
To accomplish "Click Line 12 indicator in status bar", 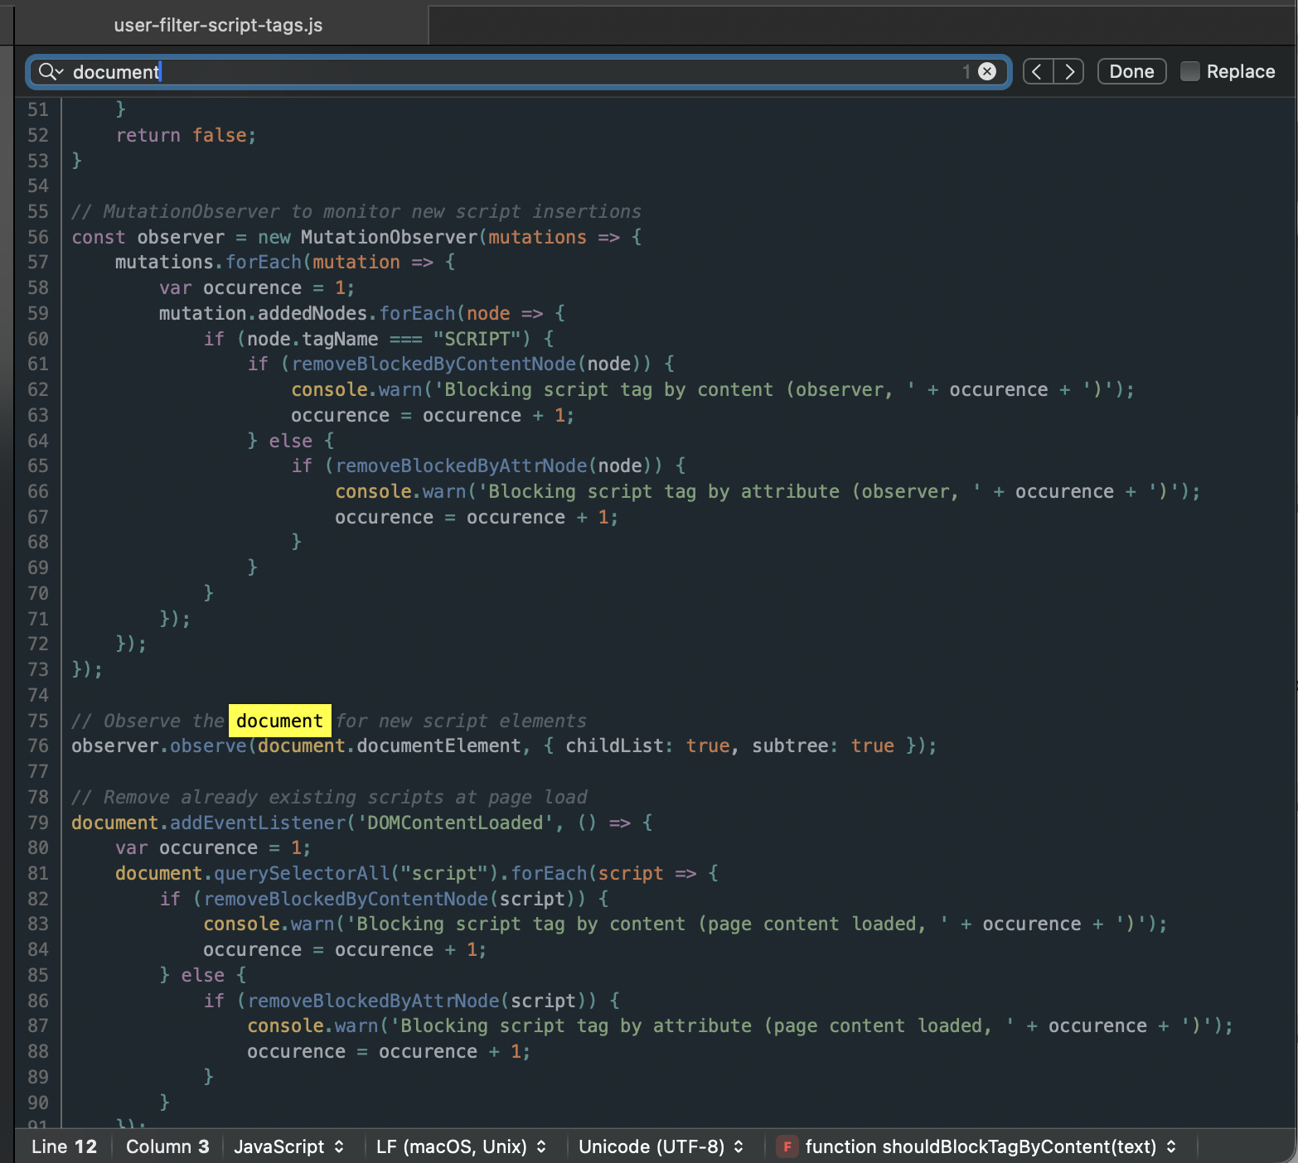I will point(64,1146).
